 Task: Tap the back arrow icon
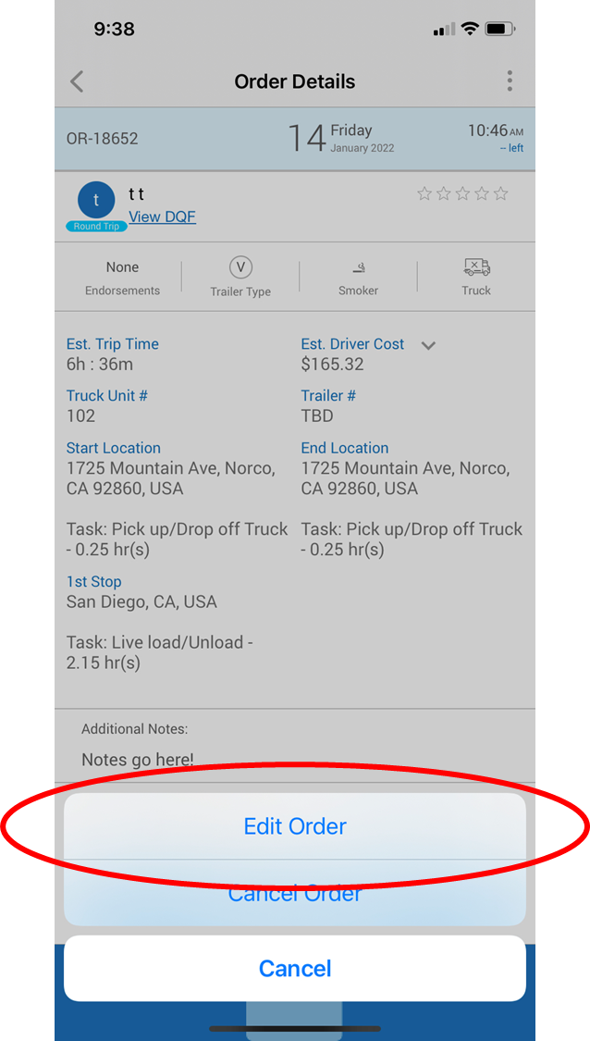coord(77,81)
